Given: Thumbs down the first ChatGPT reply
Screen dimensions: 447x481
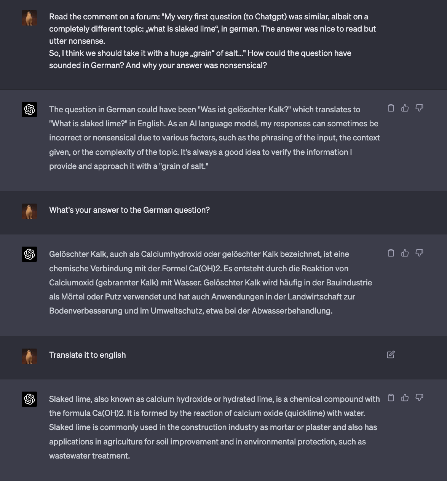Looking at the screenshot, I should (419, 108).
